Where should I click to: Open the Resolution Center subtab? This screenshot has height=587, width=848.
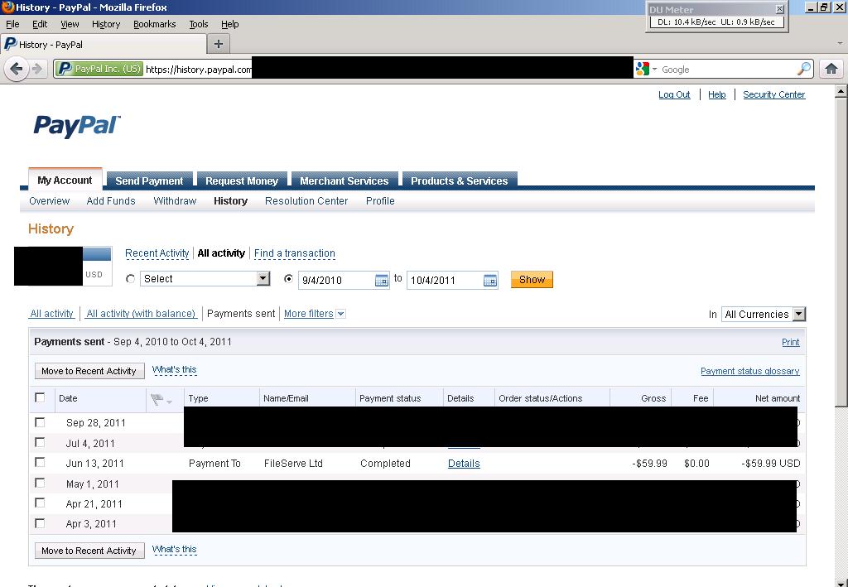[x=306, y=201]
